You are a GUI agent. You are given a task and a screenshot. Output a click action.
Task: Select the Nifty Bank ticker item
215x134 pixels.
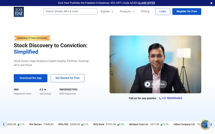pyautogui.click(x=109, y=124)
